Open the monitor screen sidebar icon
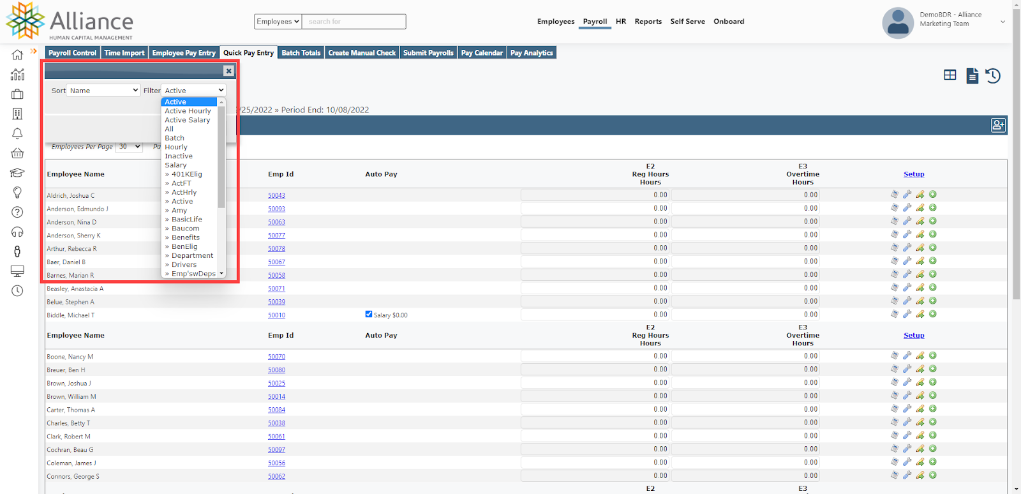 [17, 271]
